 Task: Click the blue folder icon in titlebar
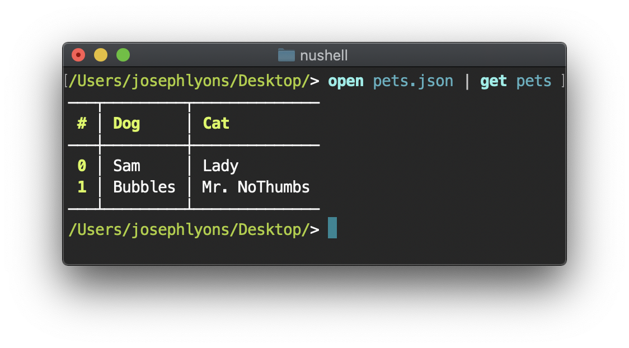click(x=286, y=55)
